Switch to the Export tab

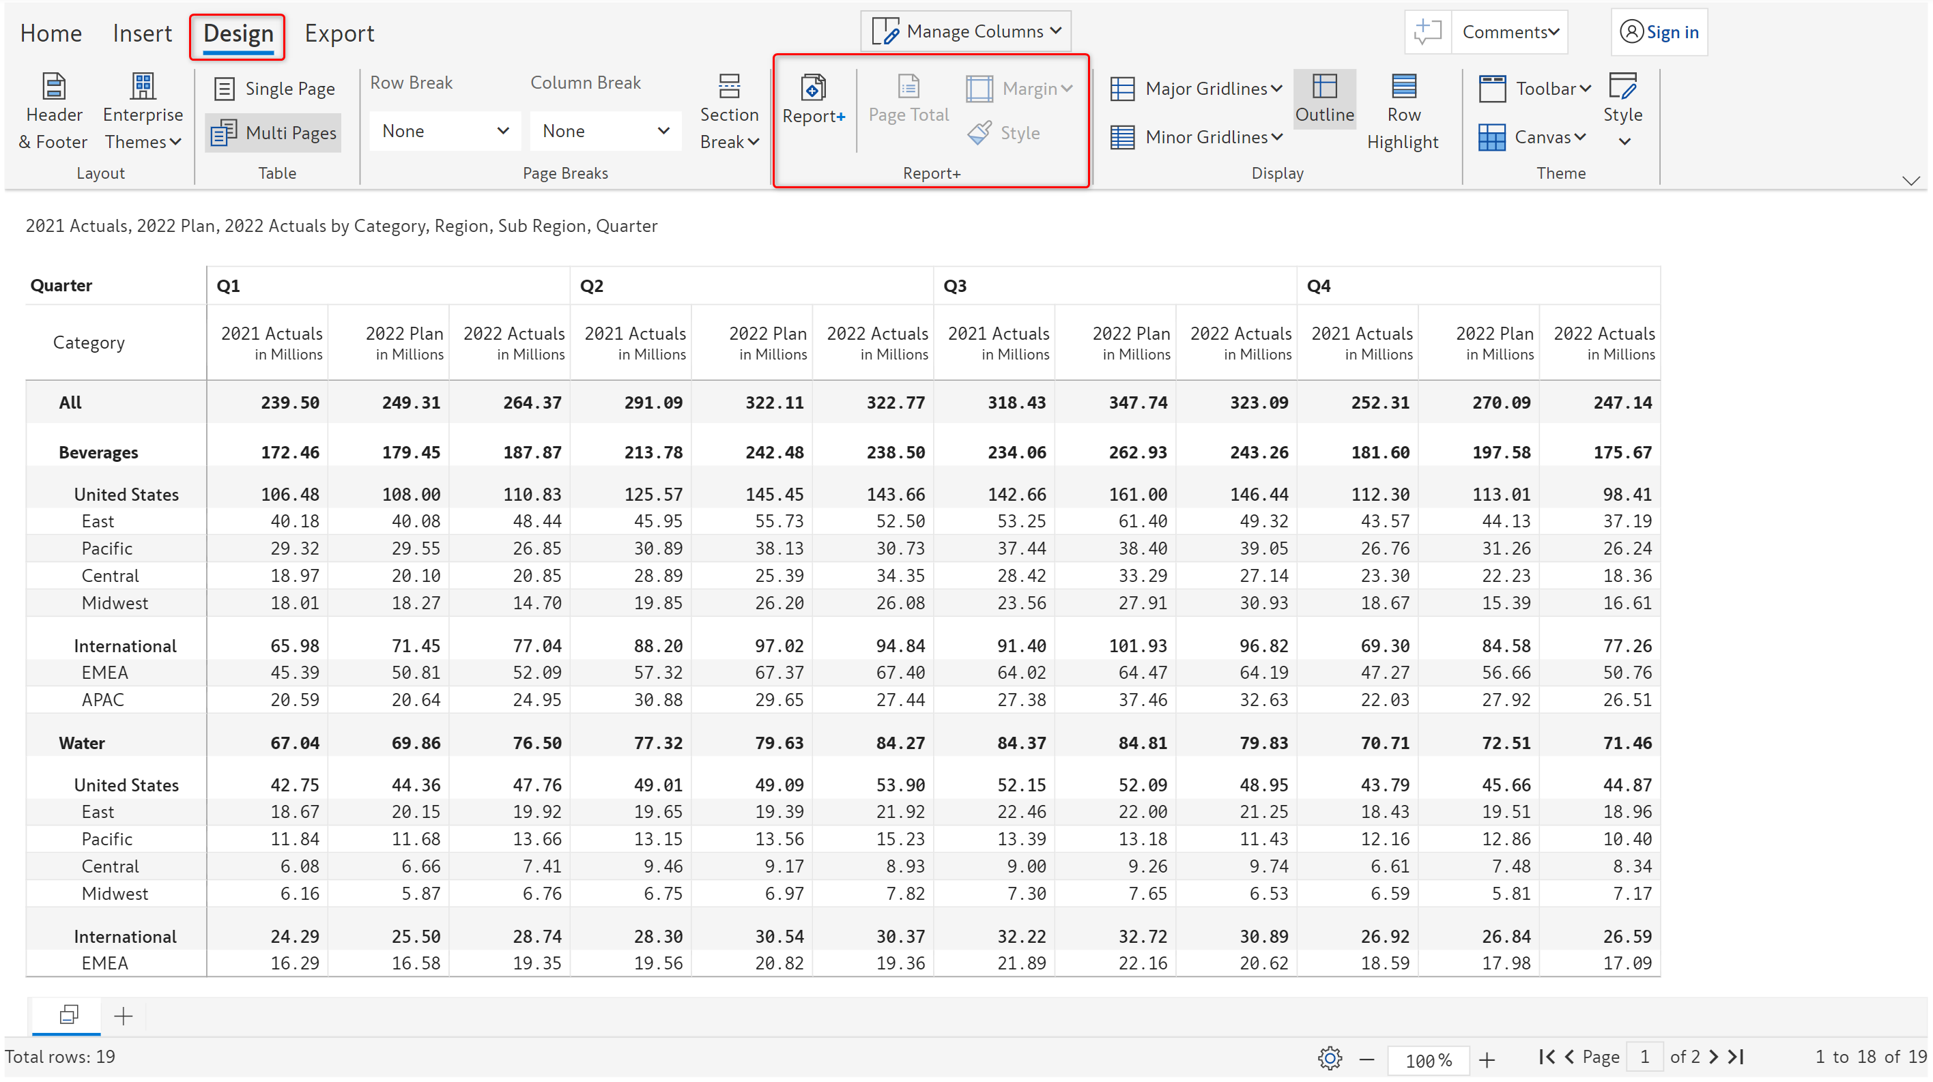(339, 33)
